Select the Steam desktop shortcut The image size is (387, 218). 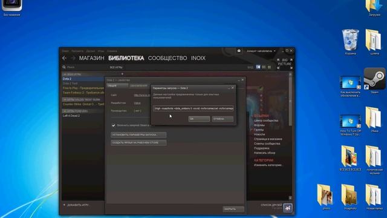[374, 81]
